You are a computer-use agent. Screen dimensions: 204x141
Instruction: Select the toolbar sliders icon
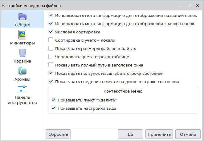point(22,89)
